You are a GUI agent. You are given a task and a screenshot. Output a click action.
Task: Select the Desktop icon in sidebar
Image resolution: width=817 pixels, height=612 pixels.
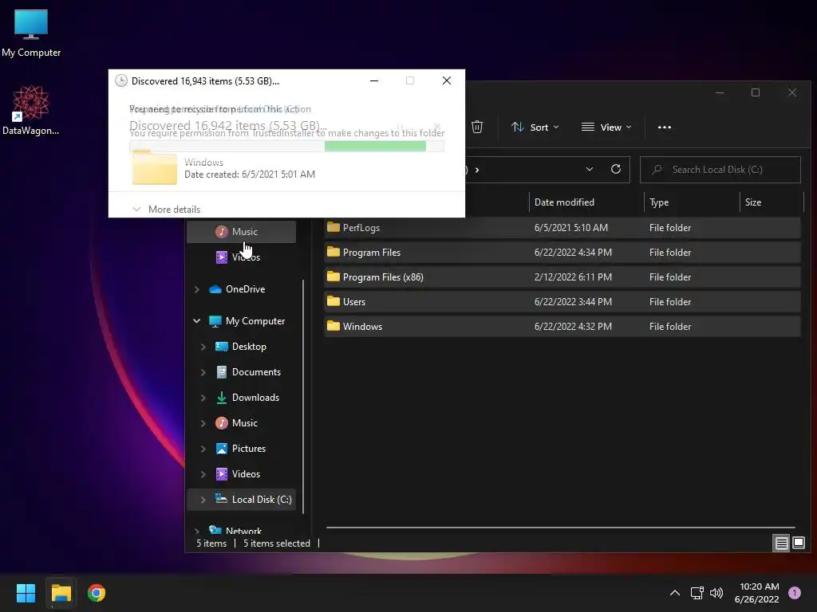[x=222, y=347]
